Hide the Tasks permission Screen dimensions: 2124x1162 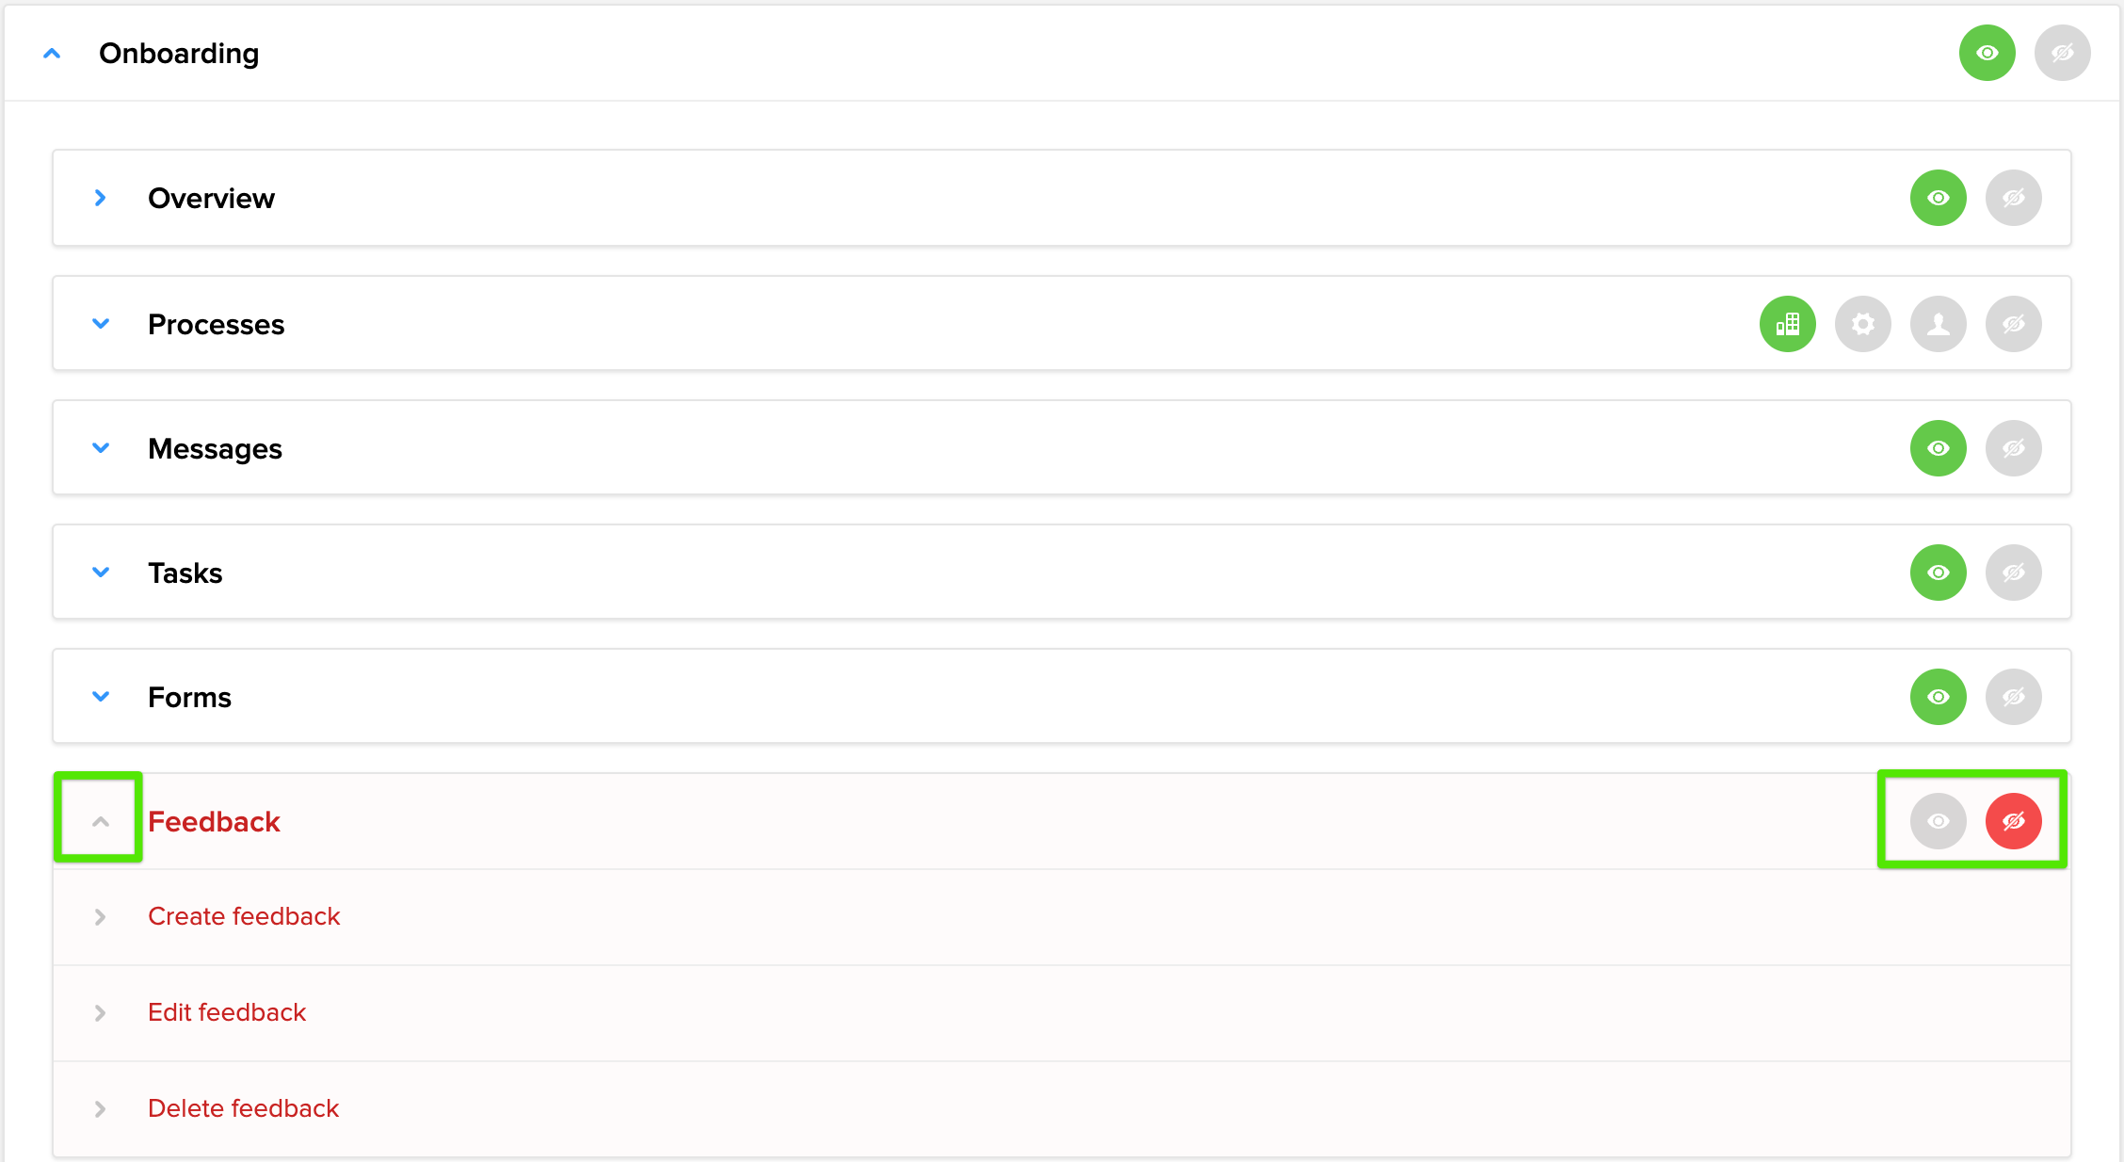[2013, 573]
